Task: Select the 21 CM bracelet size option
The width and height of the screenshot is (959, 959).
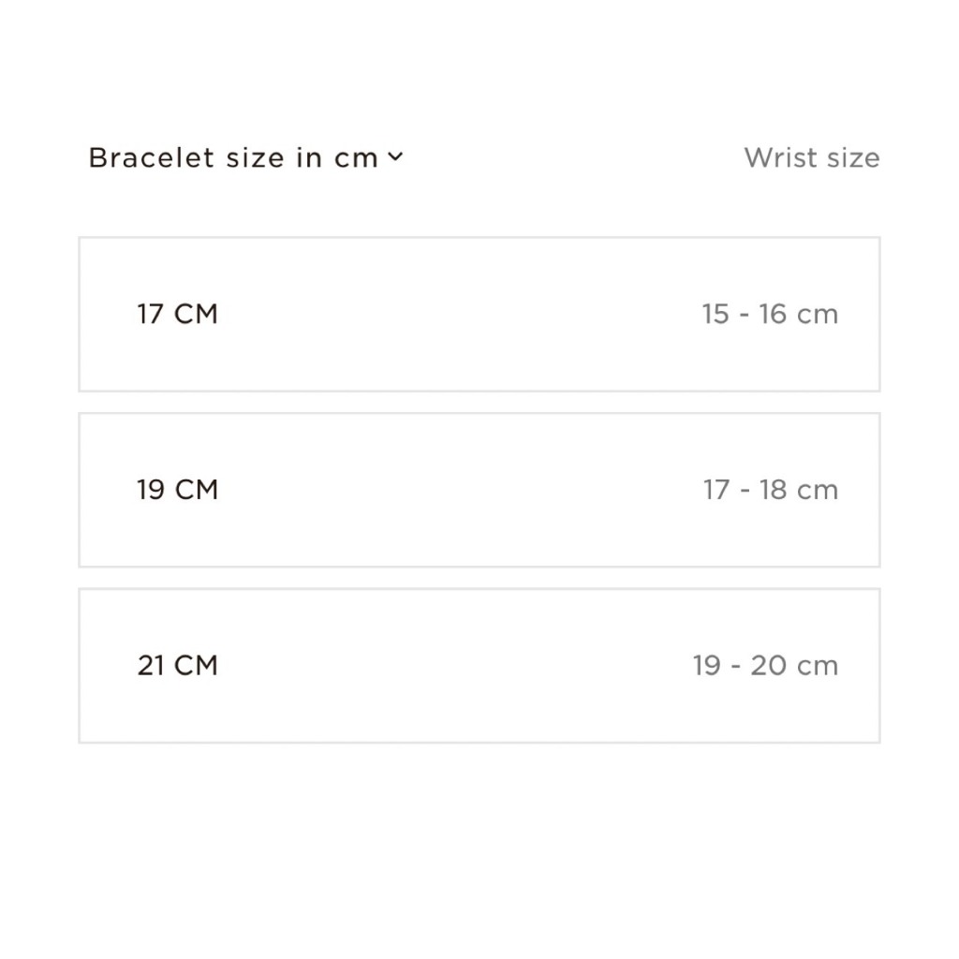Action: coord(479,666)
